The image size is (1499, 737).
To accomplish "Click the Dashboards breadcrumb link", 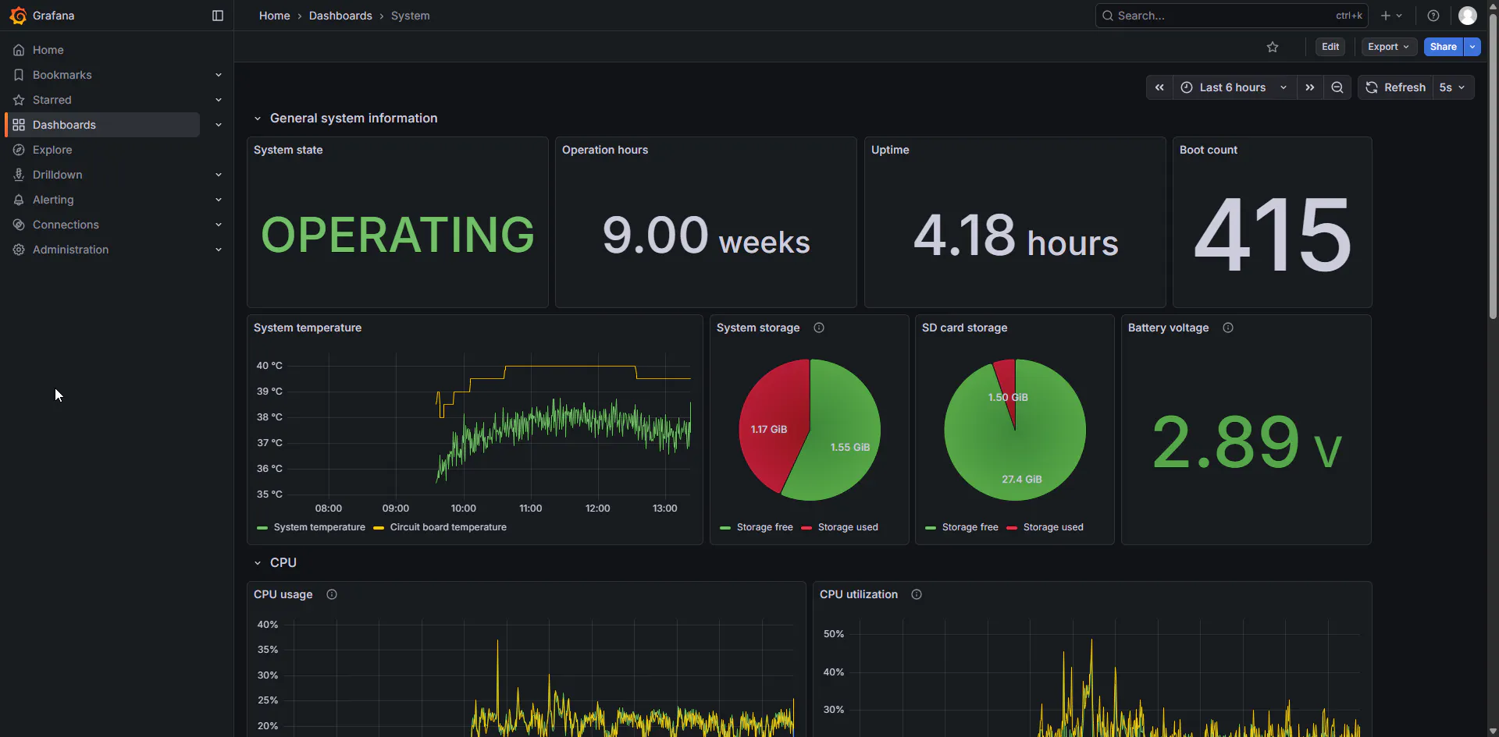I will (340, 16).
